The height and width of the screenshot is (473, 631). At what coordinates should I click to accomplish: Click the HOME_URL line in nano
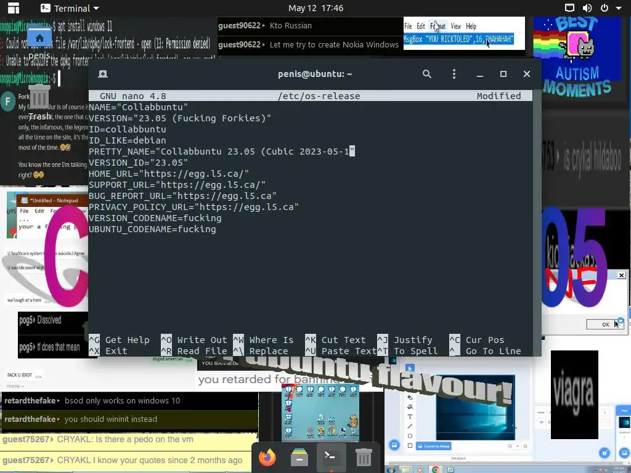[x=169, y=174]
